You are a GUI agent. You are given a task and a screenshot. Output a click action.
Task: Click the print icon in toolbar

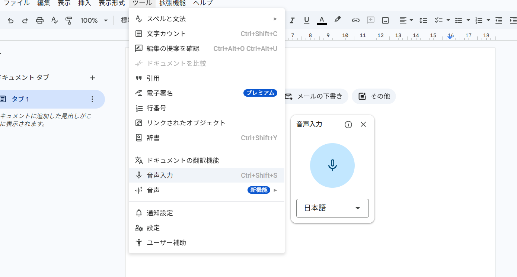coord(40,20)
